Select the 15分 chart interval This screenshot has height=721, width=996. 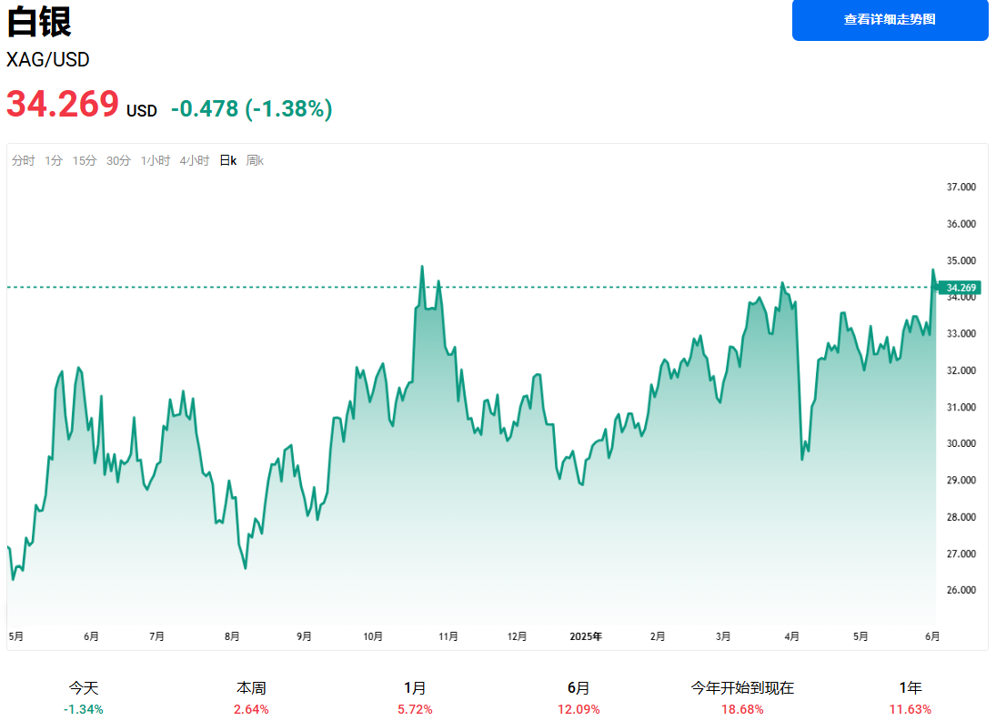click(x=85, y=161)
